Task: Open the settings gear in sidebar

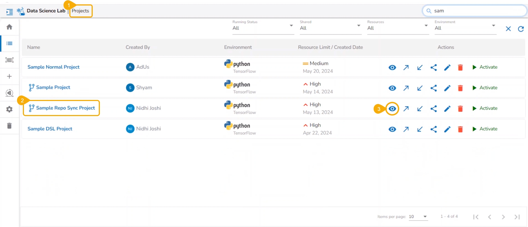Action: pos(9,109)
